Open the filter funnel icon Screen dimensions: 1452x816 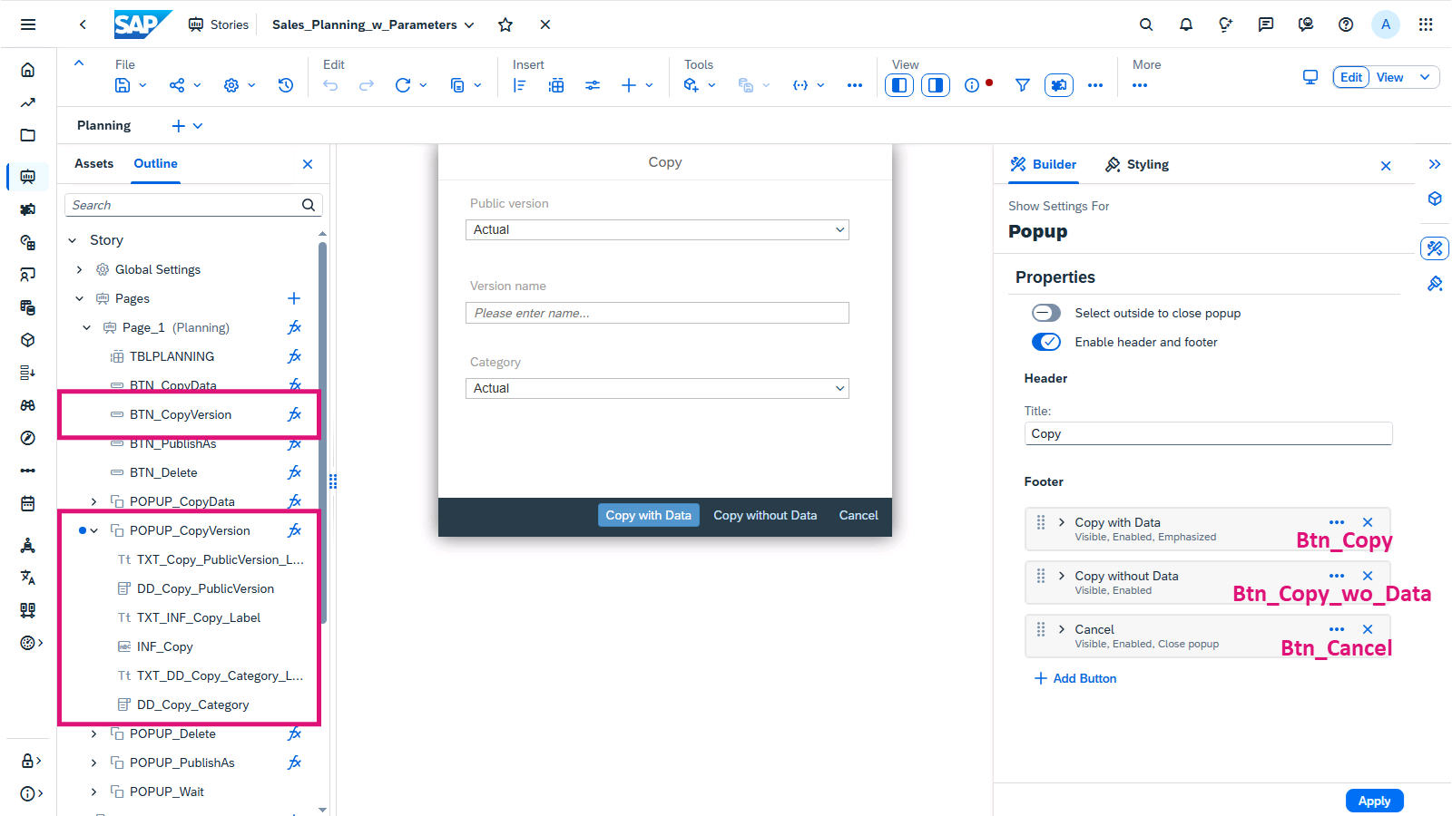[x=1023, y=85]
